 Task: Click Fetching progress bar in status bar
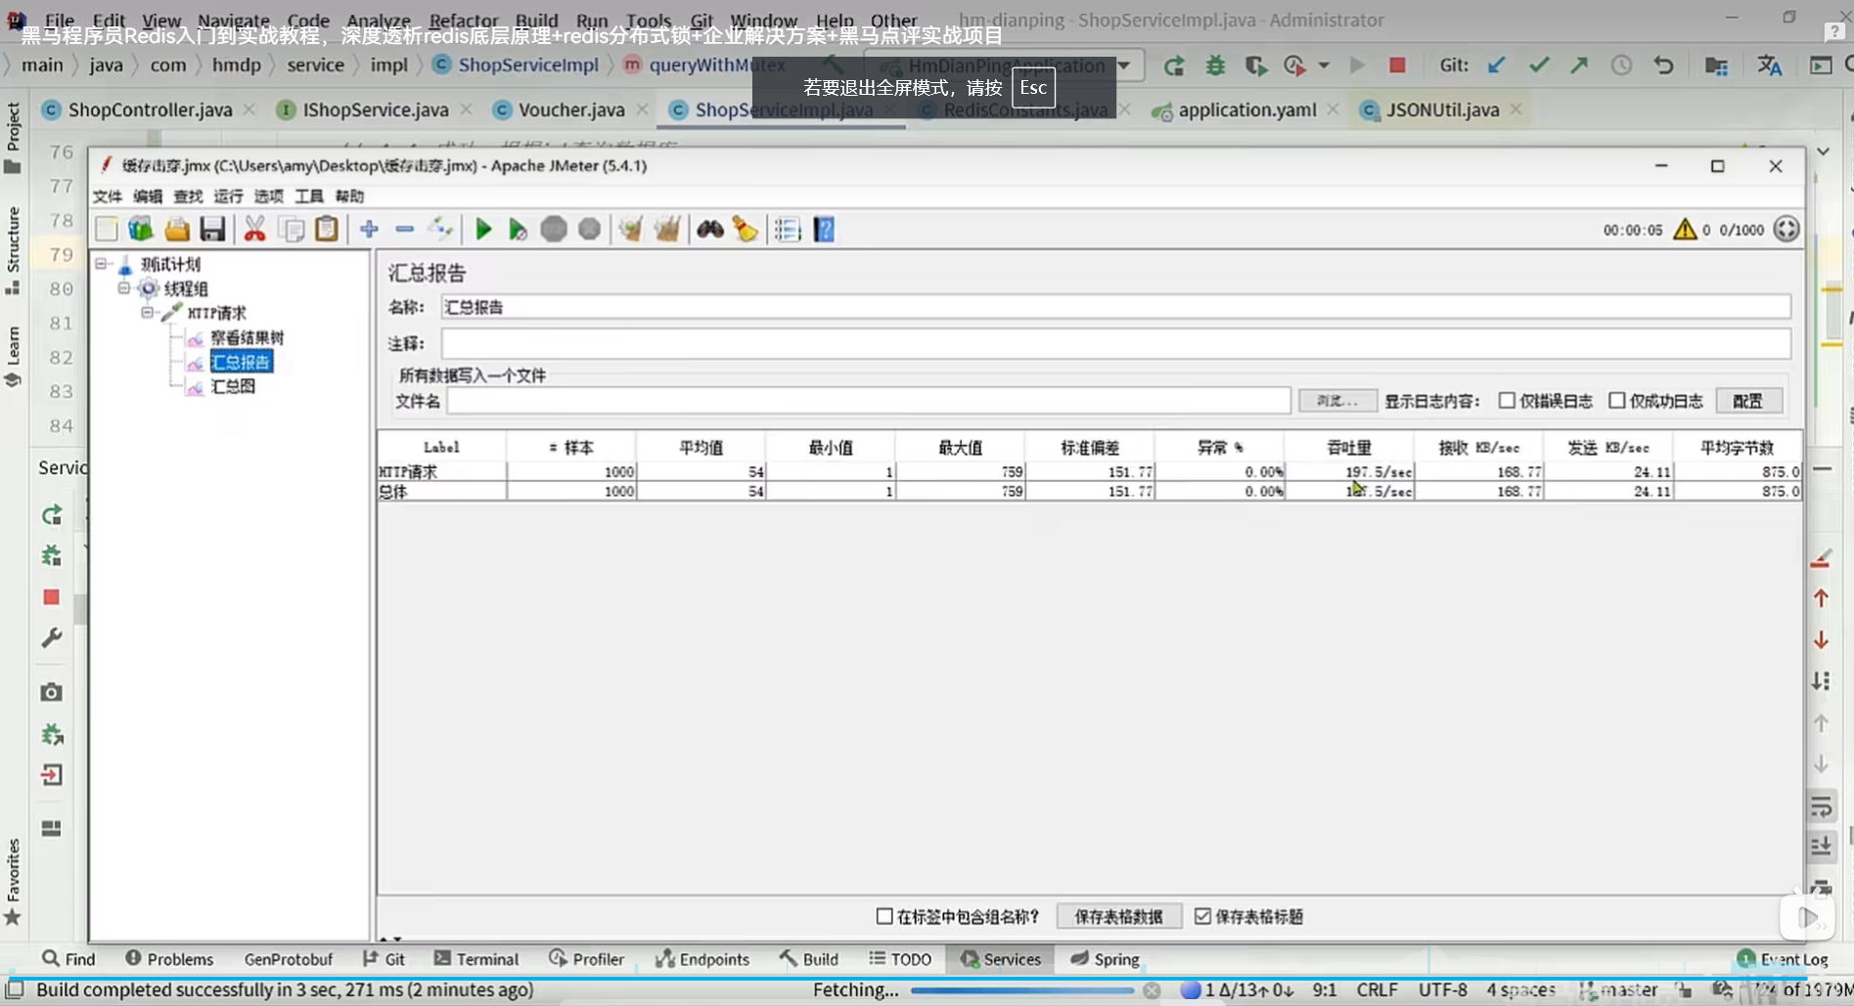click(1022, 989)
